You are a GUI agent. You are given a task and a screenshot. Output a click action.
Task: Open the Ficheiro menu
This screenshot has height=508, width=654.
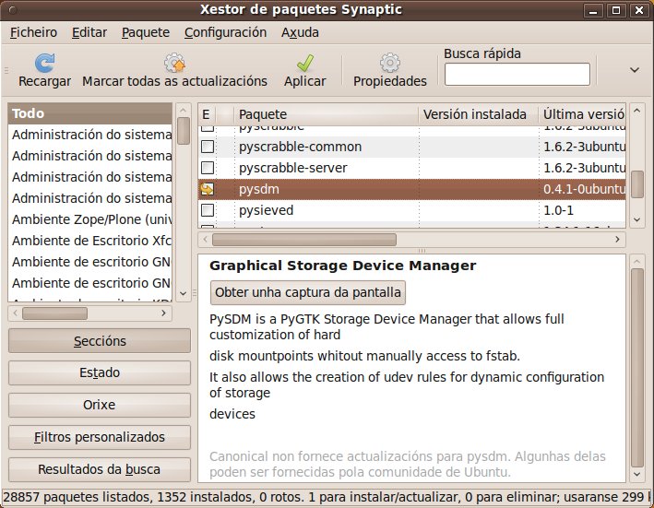coord(33,32)
